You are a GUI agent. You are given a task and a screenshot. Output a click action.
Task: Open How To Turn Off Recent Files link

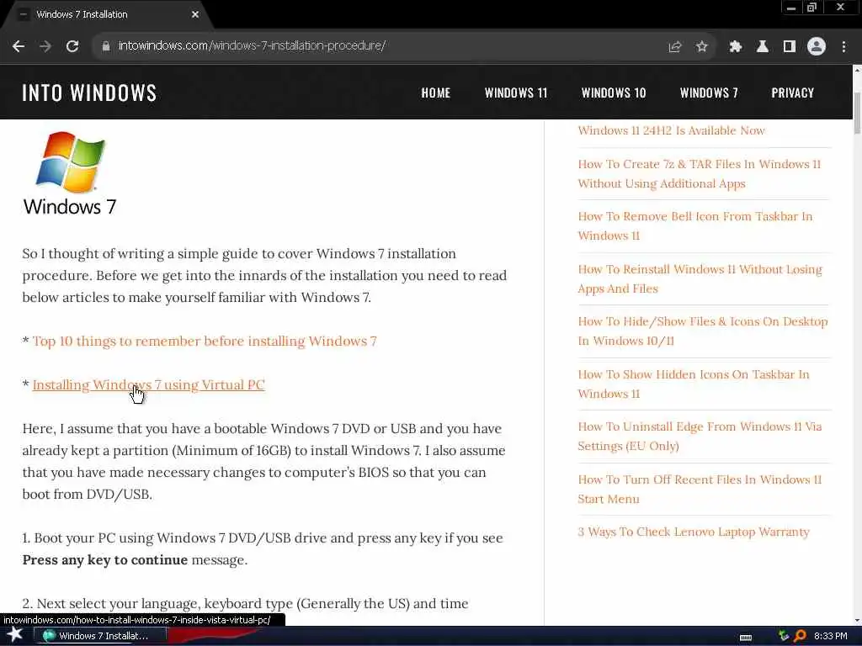coord(700,489)
